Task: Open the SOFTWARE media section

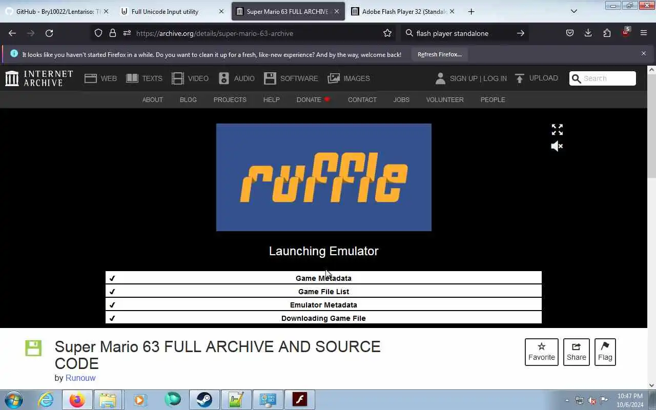Action: pyautogui.click(x=291, y=78)
